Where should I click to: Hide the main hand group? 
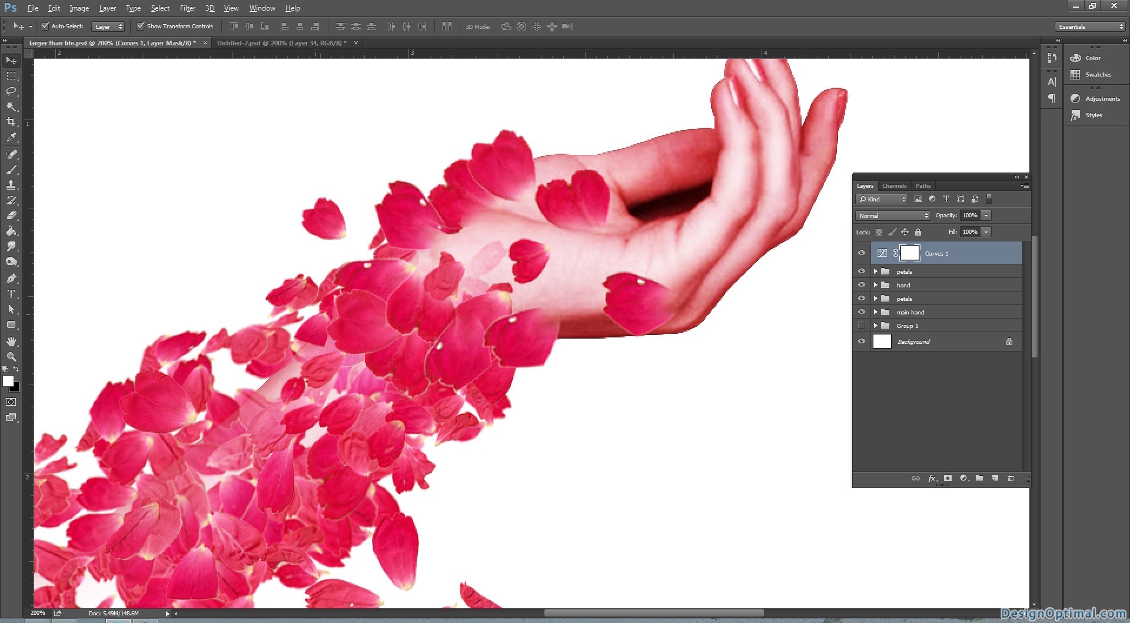pos(862,312)
